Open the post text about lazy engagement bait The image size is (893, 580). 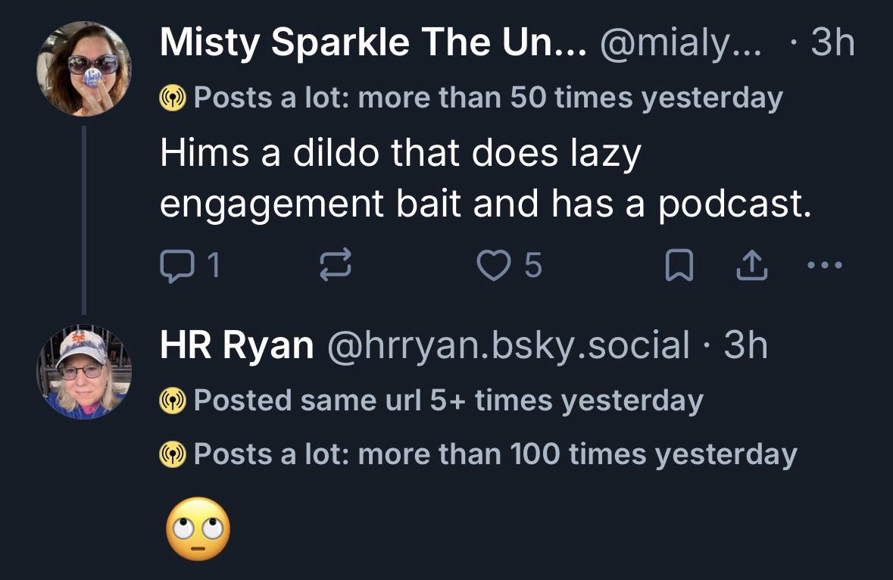pos(485,179)
